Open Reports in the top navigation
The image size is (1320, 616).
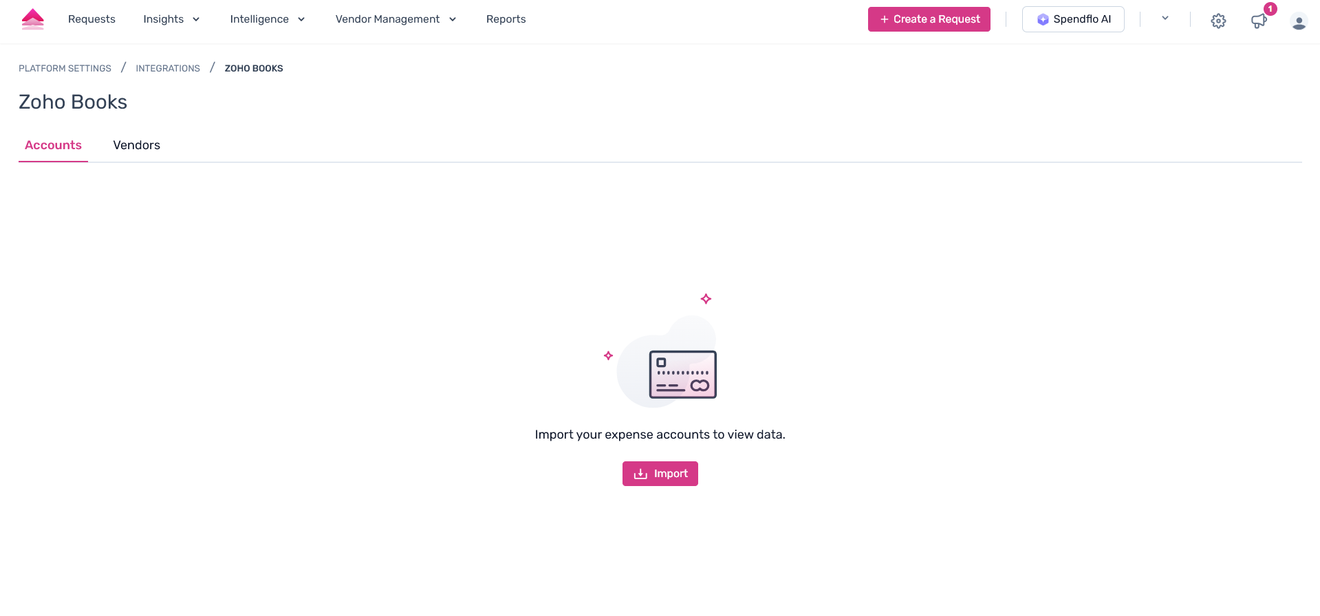coord(506,19)
